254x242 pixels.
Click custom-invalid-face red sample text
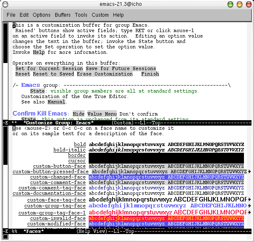pyautogui.click(x=166, y=218)
